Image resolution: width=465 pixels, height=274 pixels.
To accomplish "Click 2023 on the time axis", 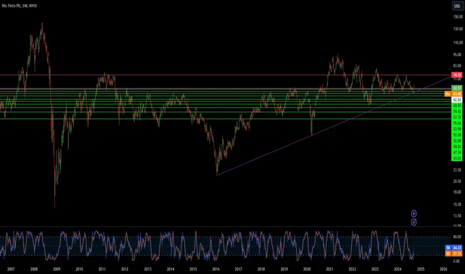I will (375, 269).
